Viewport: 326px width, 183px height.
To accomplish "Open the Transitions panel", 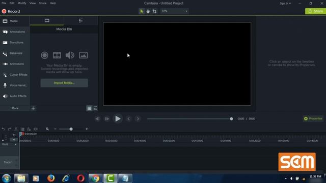I will 15,43.
